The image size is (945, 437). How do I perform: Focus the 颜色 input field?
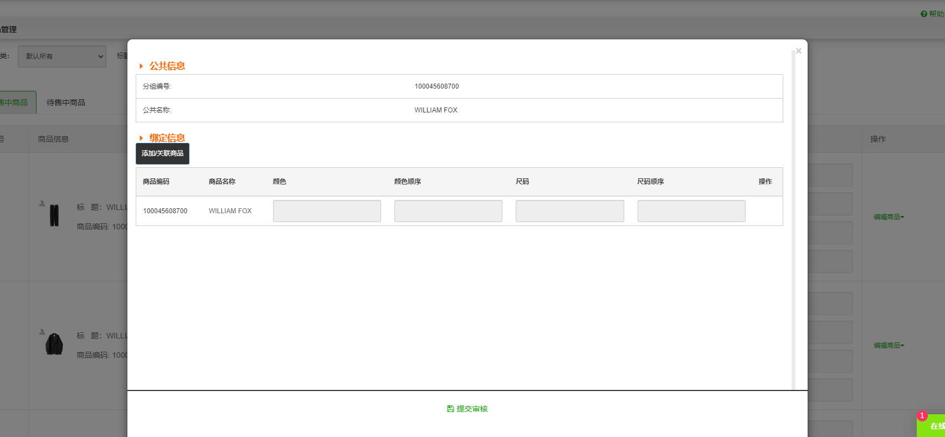[x=327, y=211]
